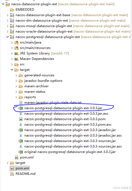Select the 3.0.3.pom.asc signature file
The width and height of the screenshot is (132, 191).
(68, 125)
